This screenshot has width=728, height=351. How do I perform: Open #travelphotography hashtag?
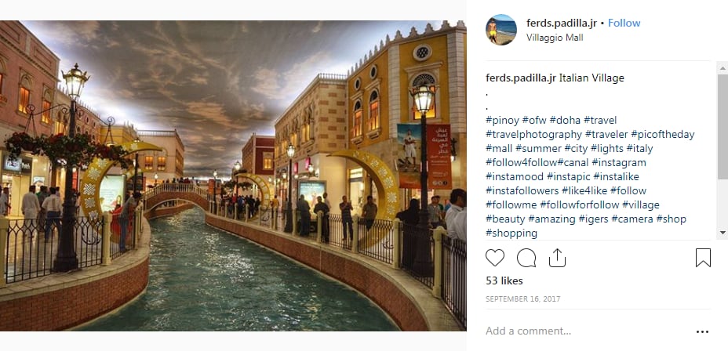(533, 135)
